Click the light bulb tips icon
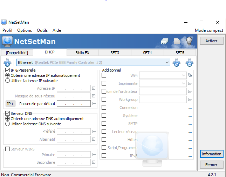Image resolution: width=226 pixels, height=177 pixels. pyautogui.click(x=189, y=41)
